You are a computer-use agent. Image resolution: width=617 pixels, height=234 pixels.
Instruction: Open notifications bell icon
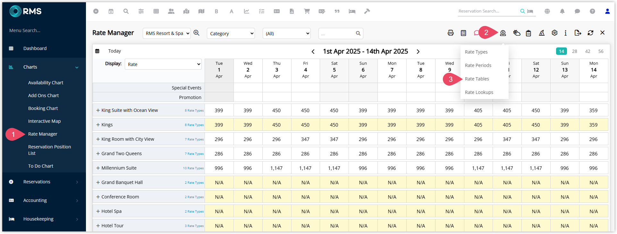click(562, 11)
